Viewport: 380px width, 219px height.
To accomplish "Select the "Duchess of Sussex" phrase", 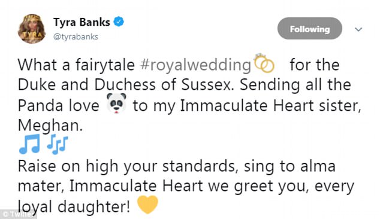I will (x=164, y=85).
